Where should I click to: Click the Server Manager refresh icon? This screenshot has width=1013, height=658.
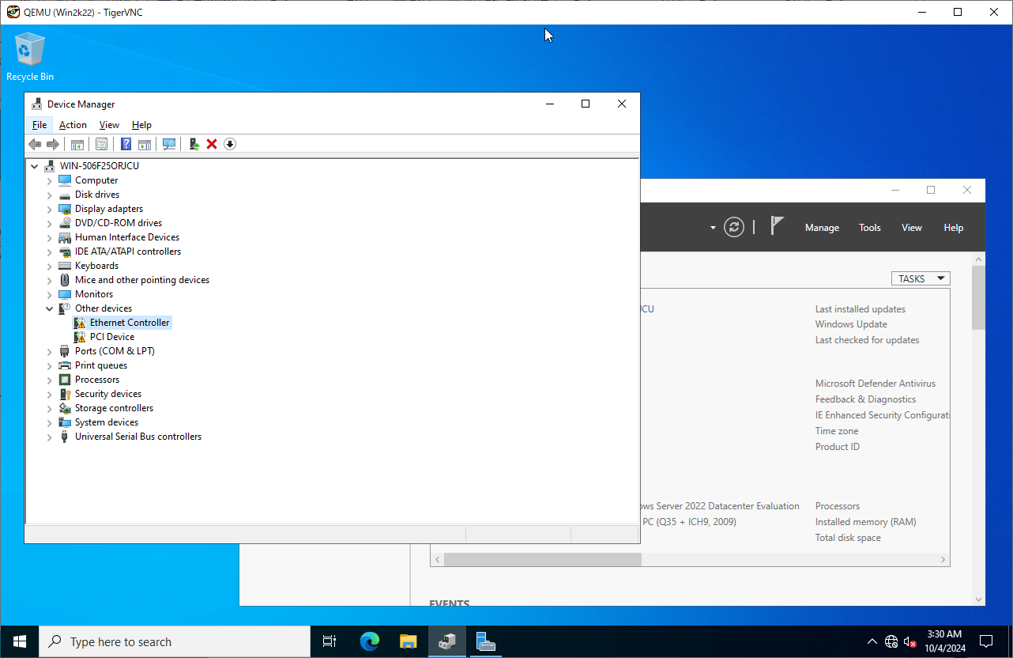[734, 228]
